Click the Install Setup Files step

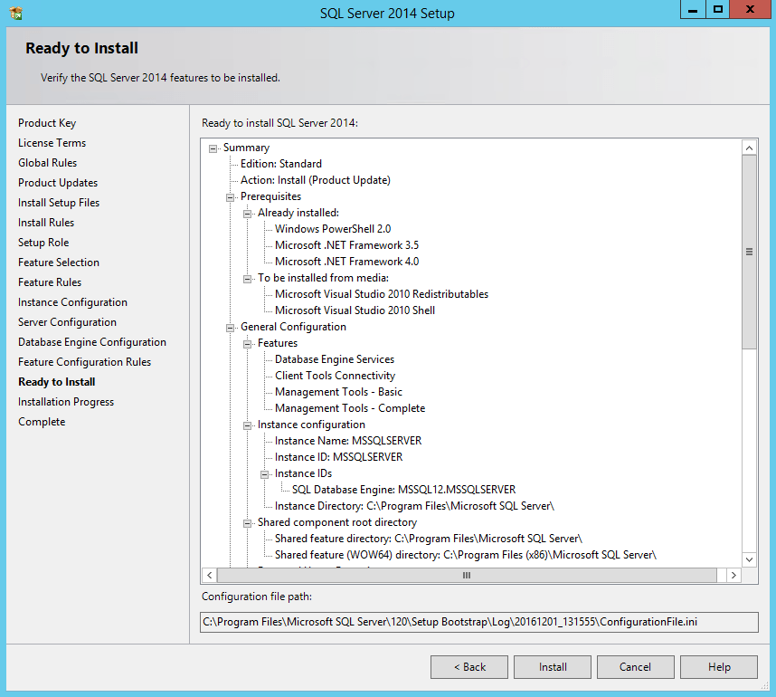[x=59, y=203]
